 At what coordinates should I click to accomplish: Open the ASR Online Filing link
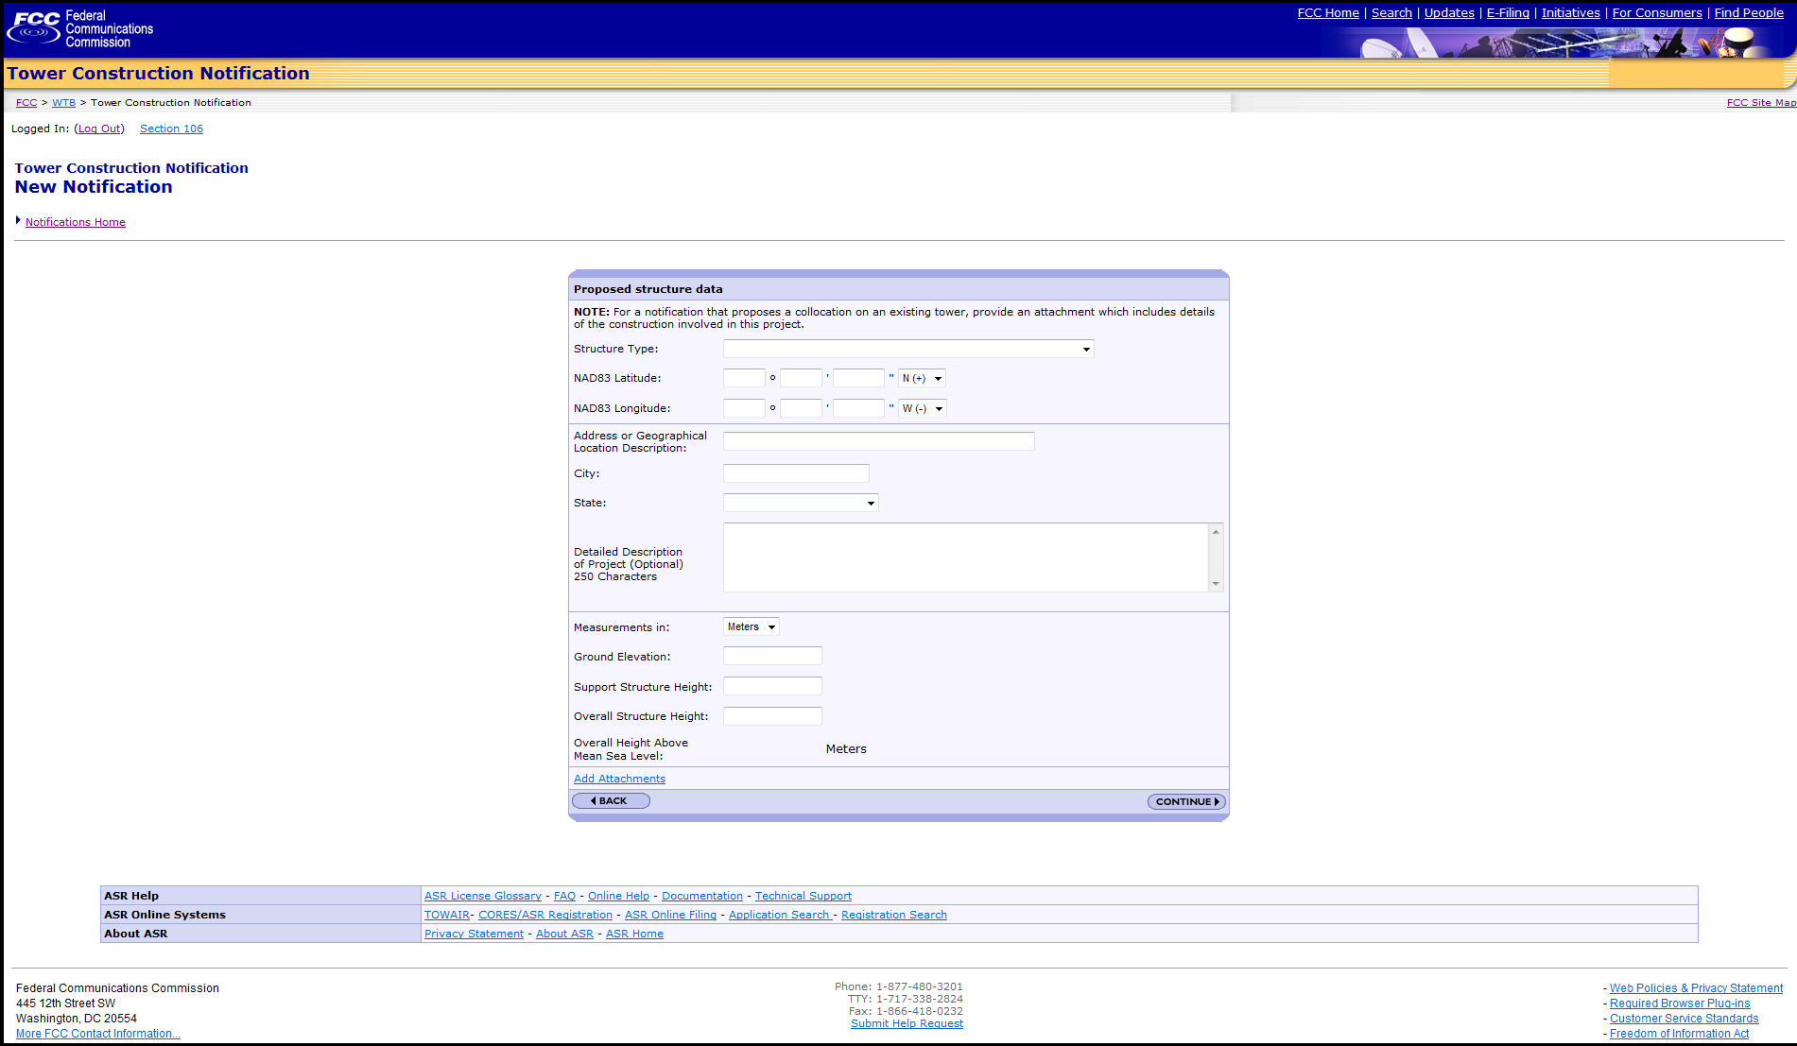pos(670,915)
